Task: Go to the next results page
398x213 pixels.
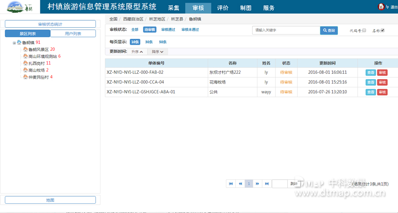Action: point(257,183)
